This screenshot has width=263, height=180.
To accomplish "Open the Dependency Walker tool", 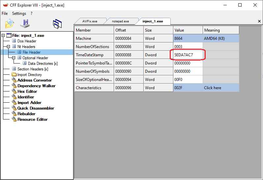I will [x=37, y=86].
